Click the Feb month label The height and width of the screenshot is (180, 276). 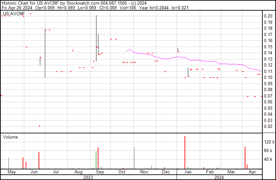(x=210, y=172)
